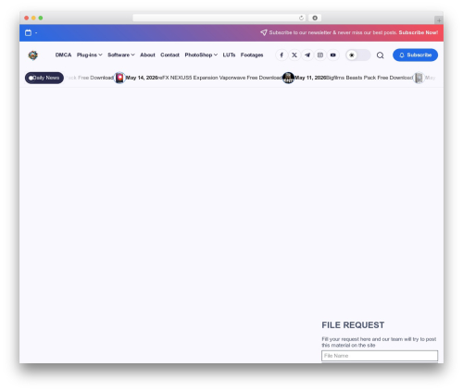Open the DMCA menu item

pos(63,55)
